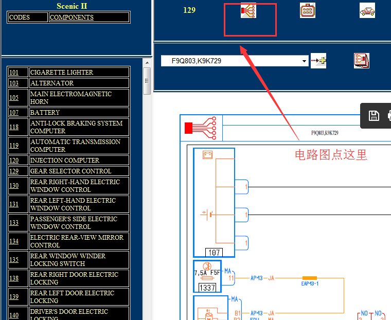
Task: Select REAR WINDOW WINDER LOCKING SWITCH
Action: [68, 260]
